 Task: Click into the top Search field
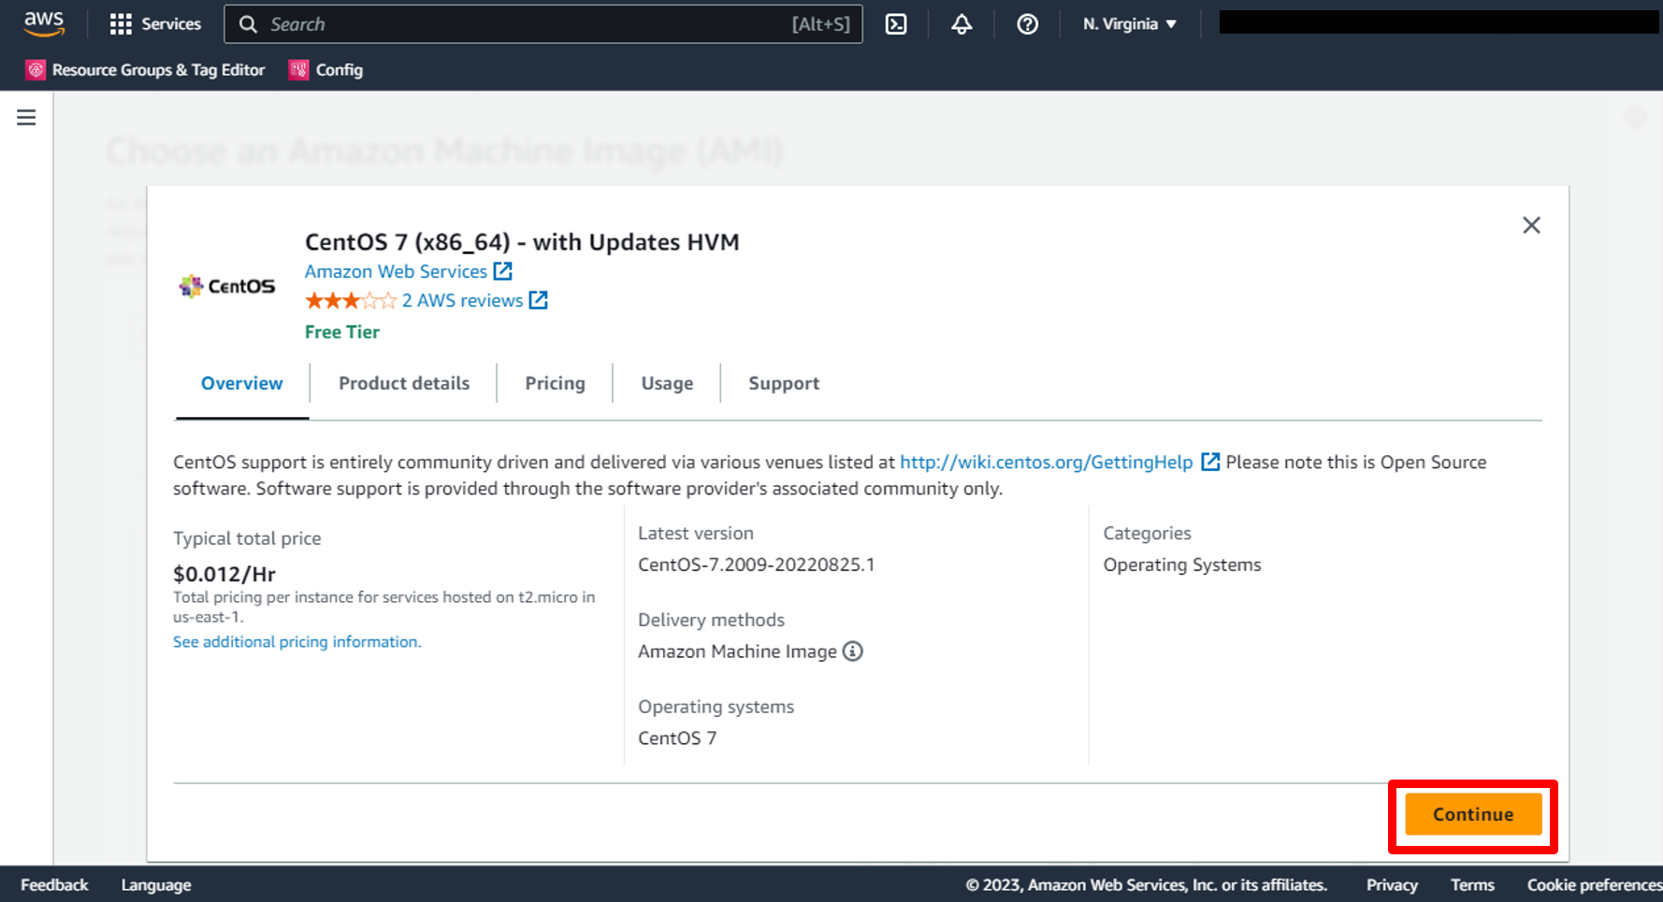[524, 24]
